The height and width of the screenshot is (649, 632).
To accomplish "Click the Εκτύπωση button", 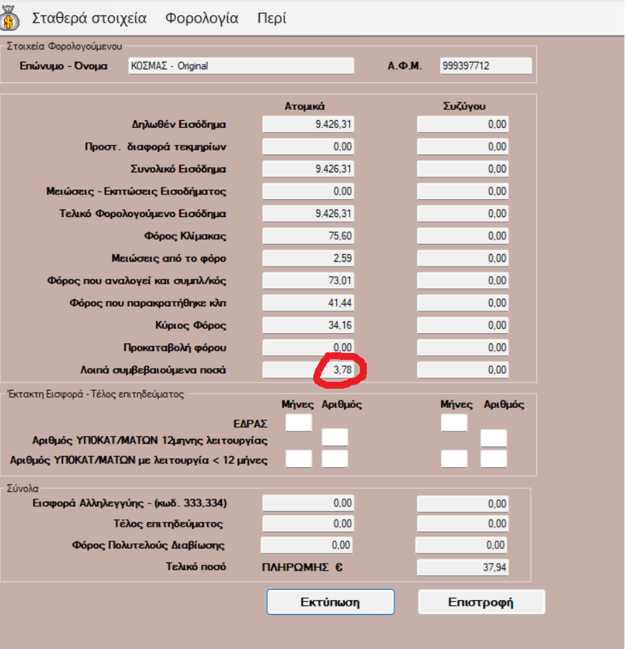I will point(330,602).
